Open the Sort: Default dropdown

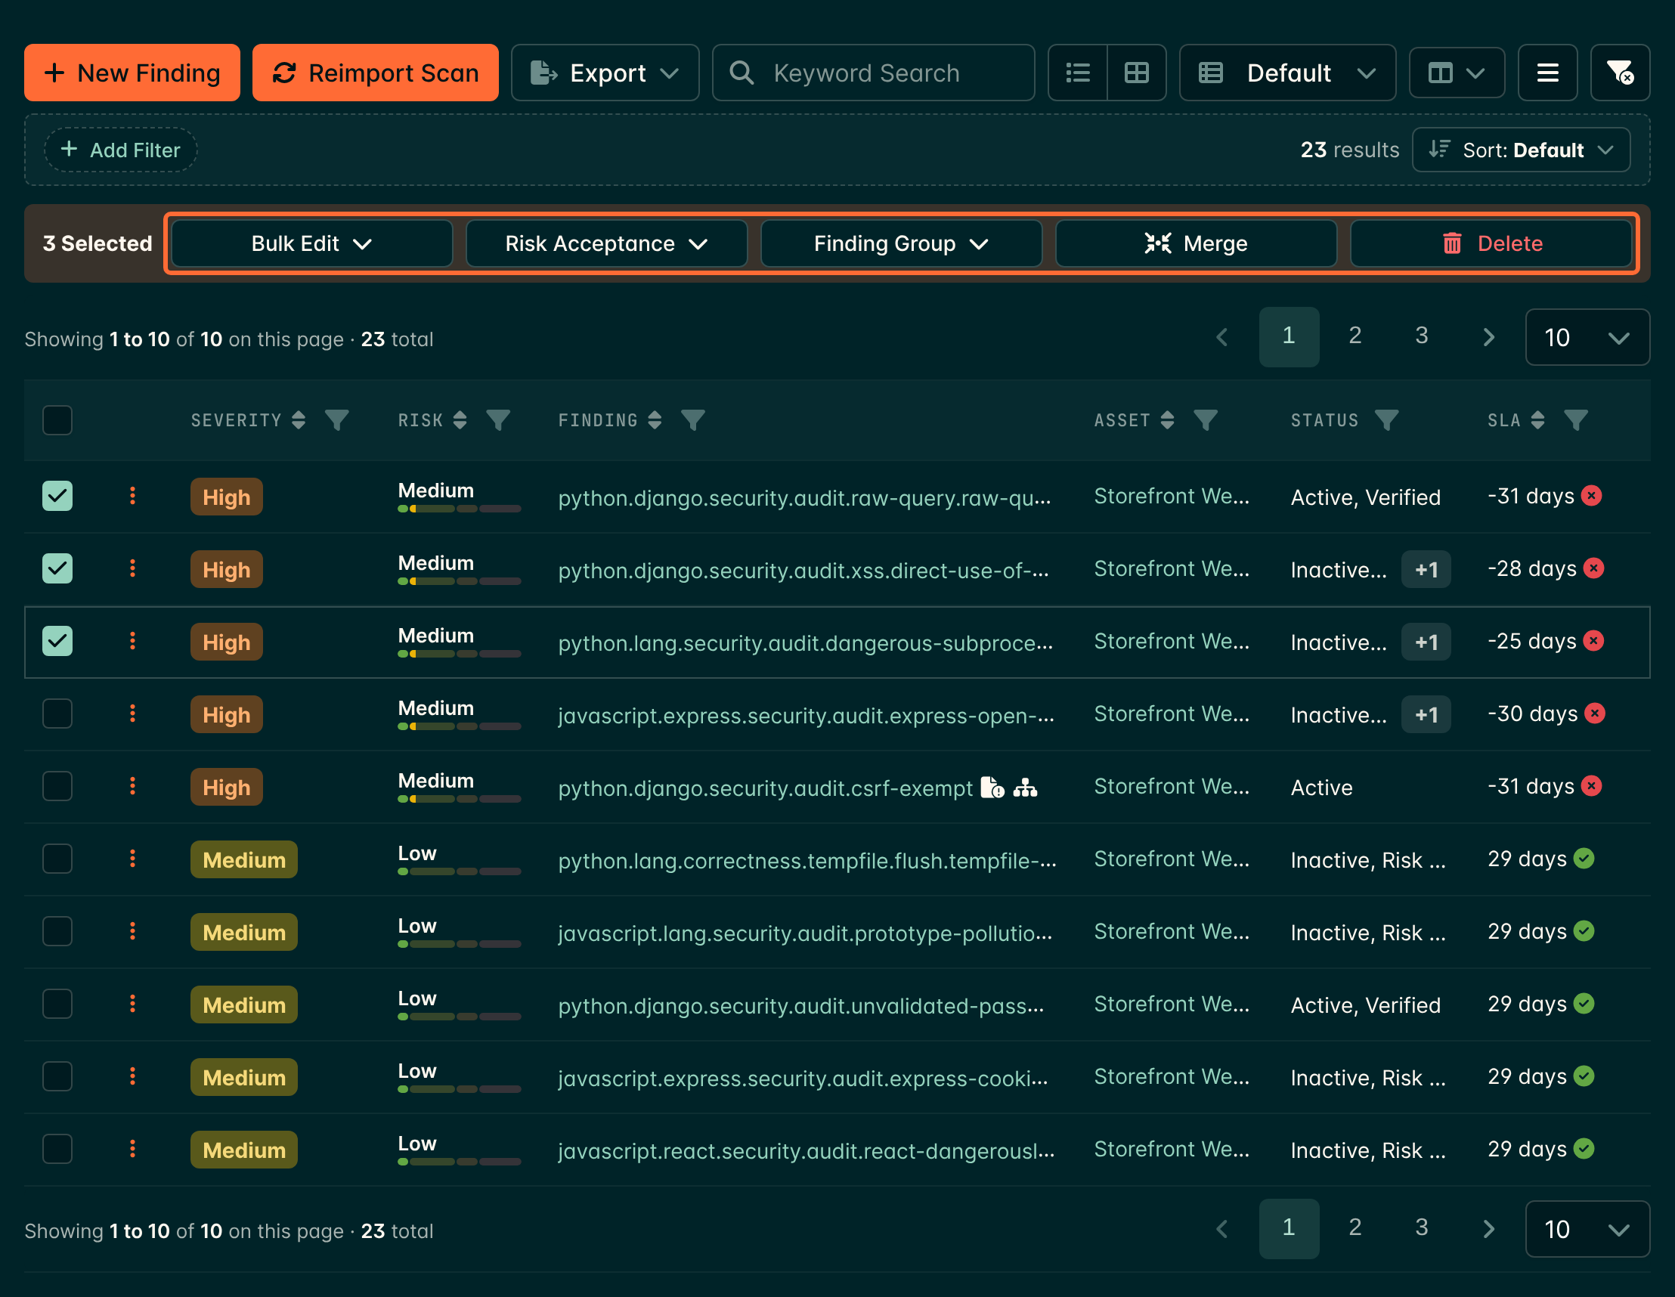tap(1521, 150)
